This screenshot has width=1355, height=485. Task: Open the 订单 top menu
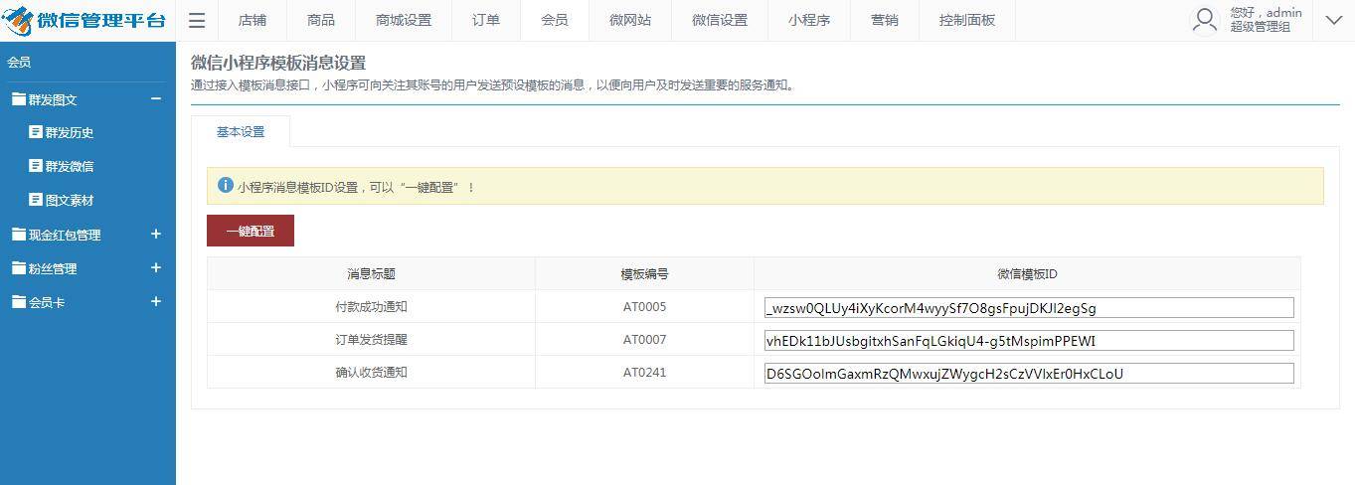[x=486, y=20]
